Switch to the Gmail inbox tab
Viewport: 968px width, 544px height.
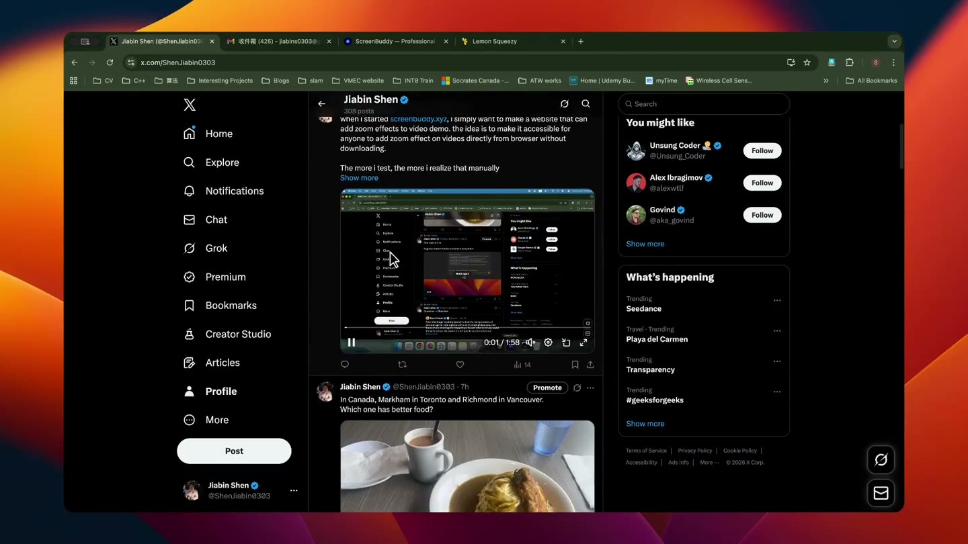click(279, 41)
